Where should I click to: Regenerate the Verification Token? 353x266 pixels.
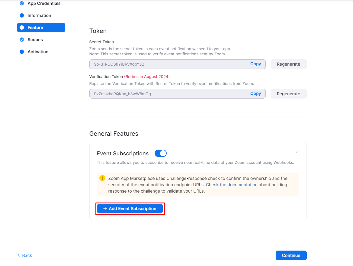pos(288,94)
